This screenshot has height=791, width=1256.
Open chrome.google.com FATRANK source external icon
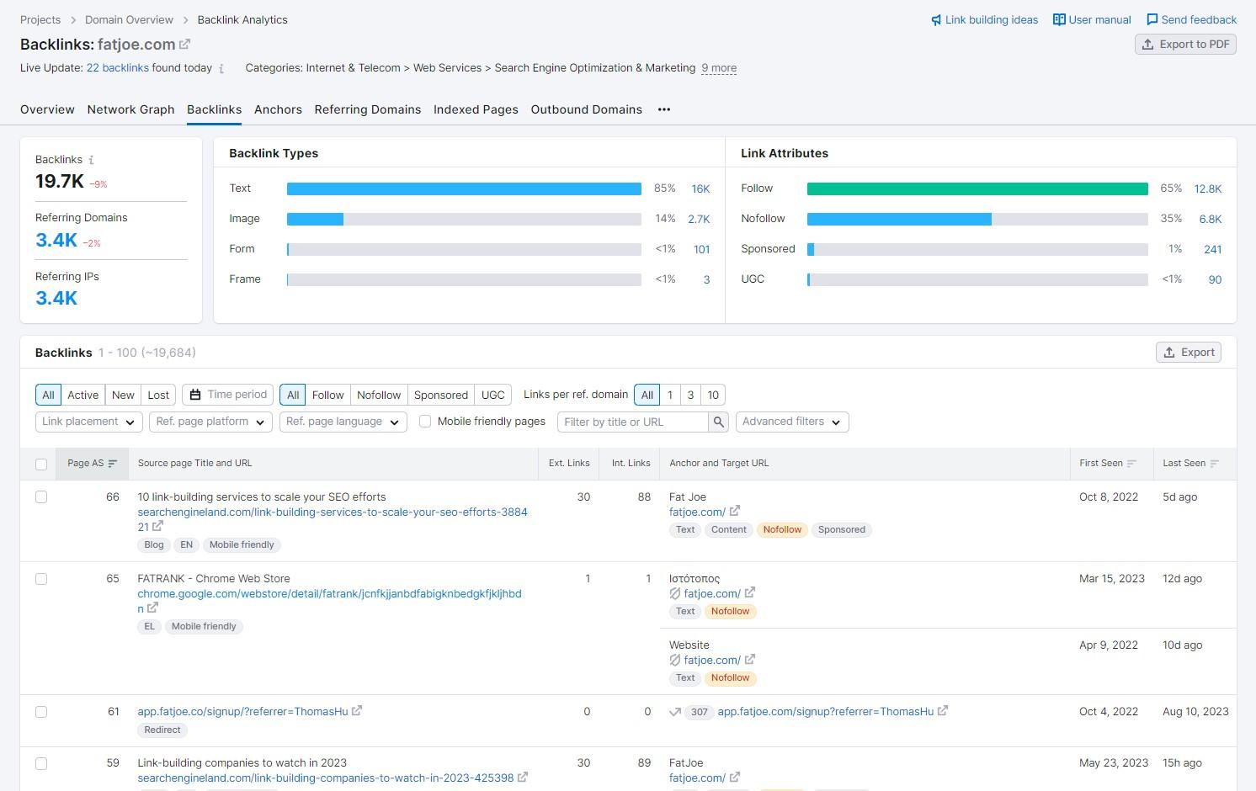pos(152,608)
